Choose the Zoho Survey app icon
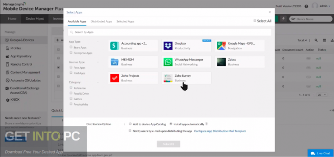 pos(168,78)
